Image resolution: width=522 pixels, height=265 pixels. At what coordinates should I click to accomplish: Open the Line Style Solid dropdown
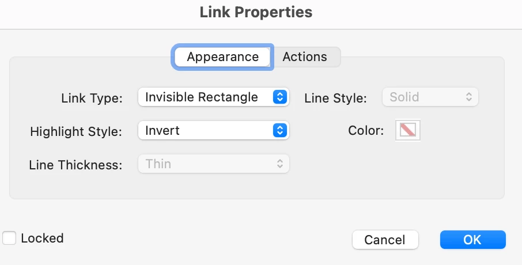pyautogui.click(x=430, y=97)
